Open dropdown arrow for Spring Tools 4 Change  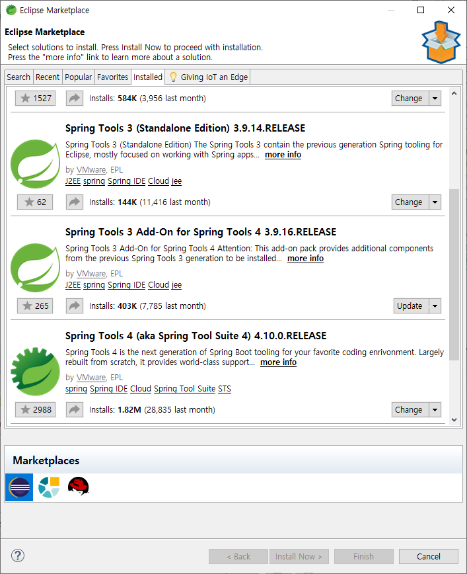pyautogui.click(x=435, y=409)
